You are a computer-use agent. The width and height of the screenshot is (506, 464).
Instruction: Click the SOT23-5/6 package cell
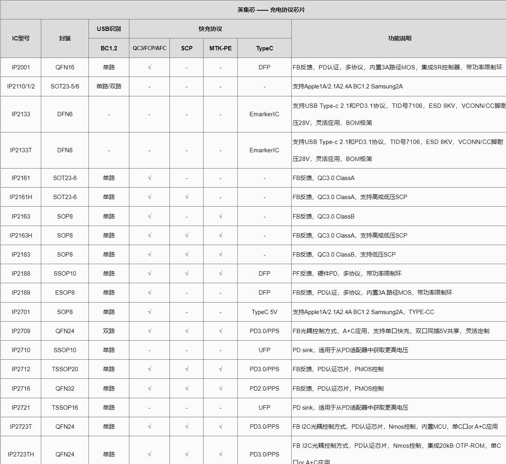65,86
